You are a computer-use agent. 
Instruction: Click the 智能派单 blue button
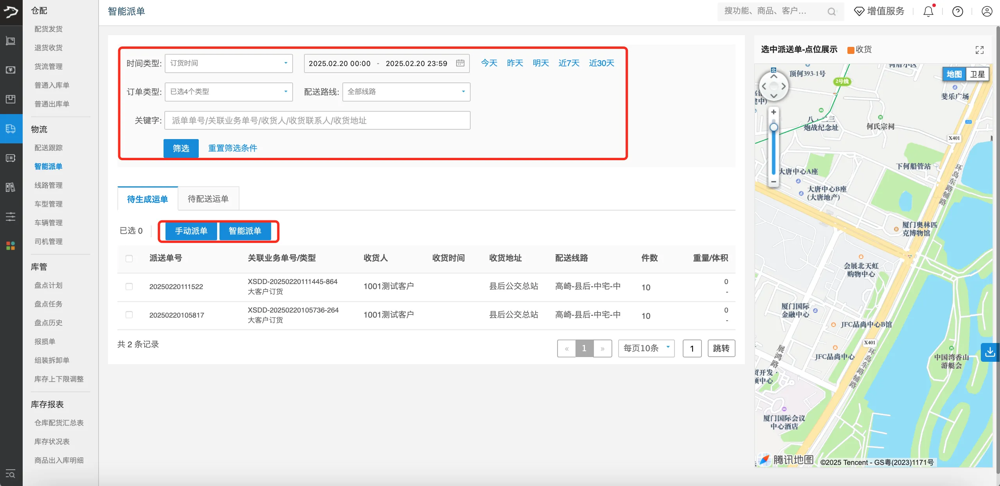245,231
